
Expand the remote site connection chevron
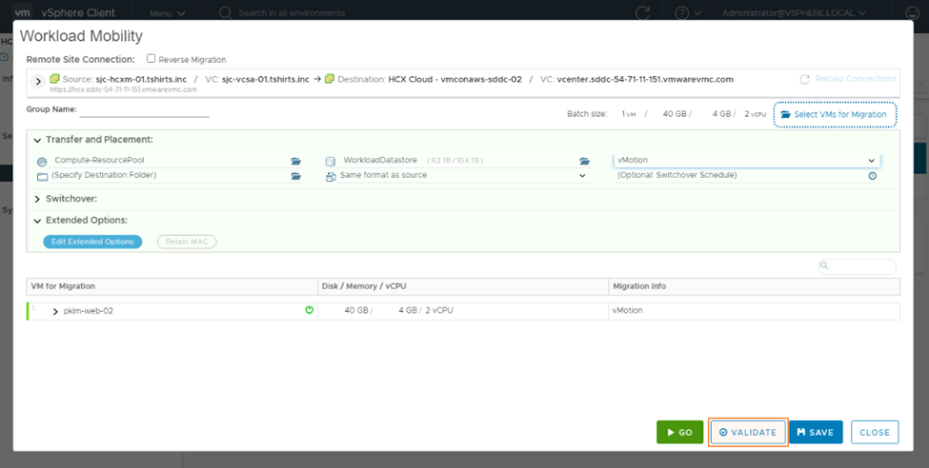tap(38, 82)
